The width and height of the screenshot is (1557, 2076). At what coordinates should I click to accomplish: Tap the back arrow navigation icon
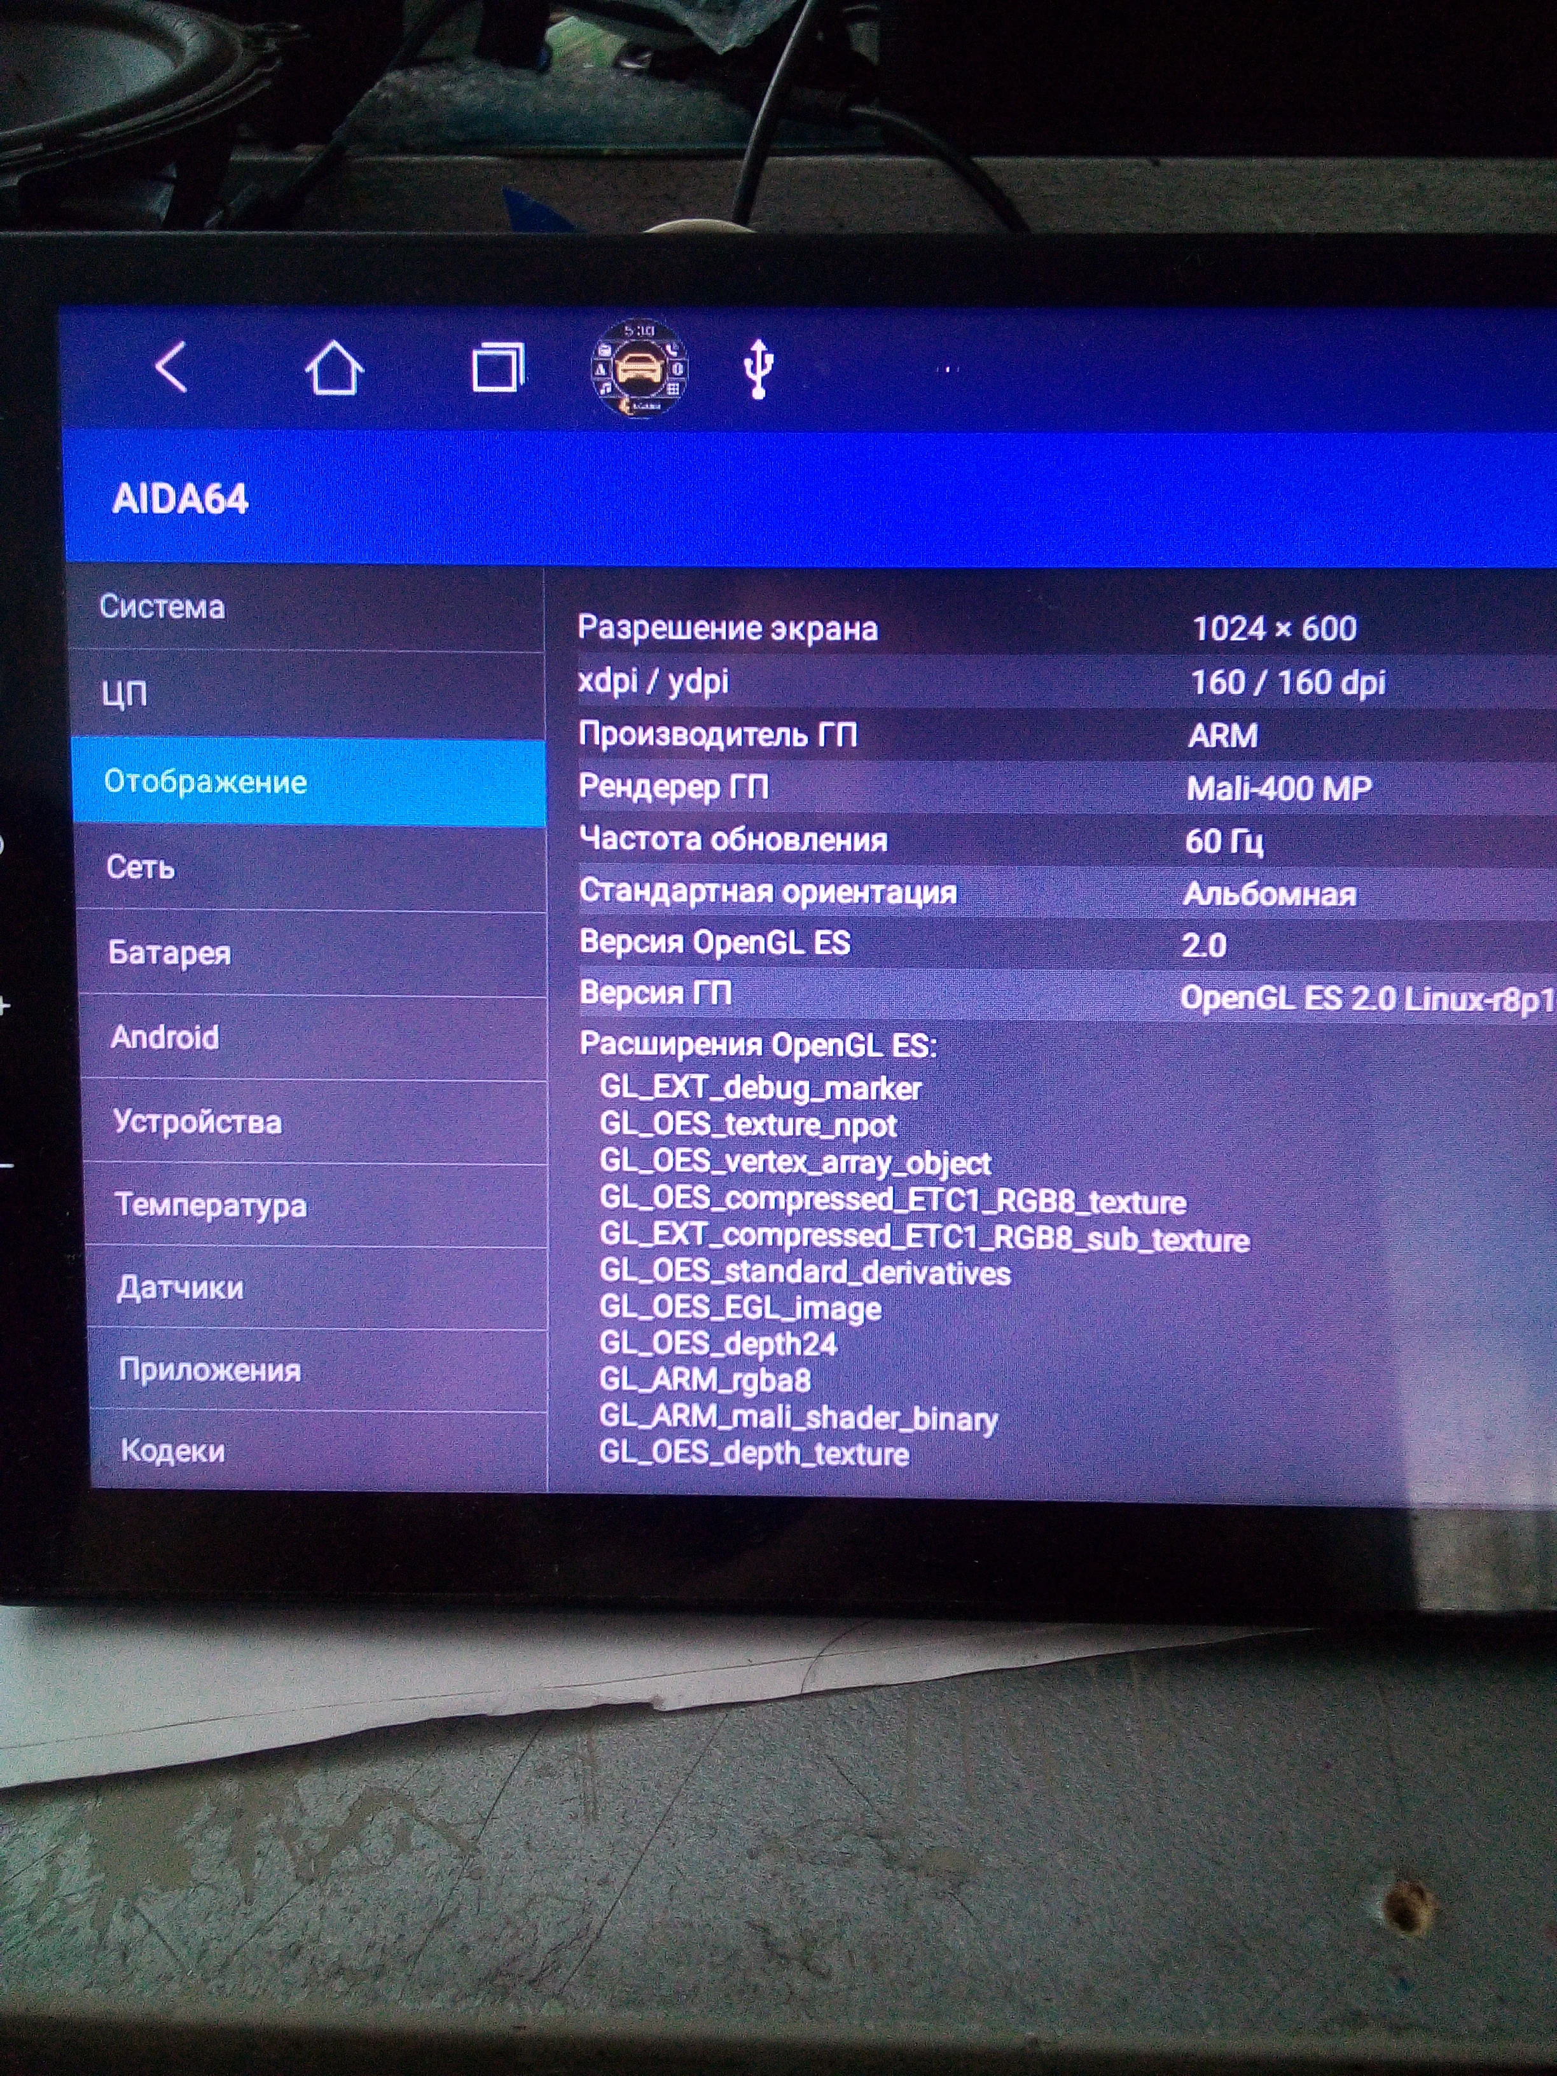171,366
